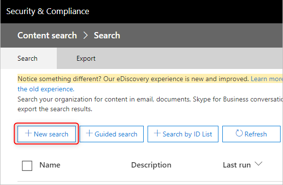The image size is (283, 185).
Task: Click the Security & Compliance title
Action: click(x=48, y=11)
